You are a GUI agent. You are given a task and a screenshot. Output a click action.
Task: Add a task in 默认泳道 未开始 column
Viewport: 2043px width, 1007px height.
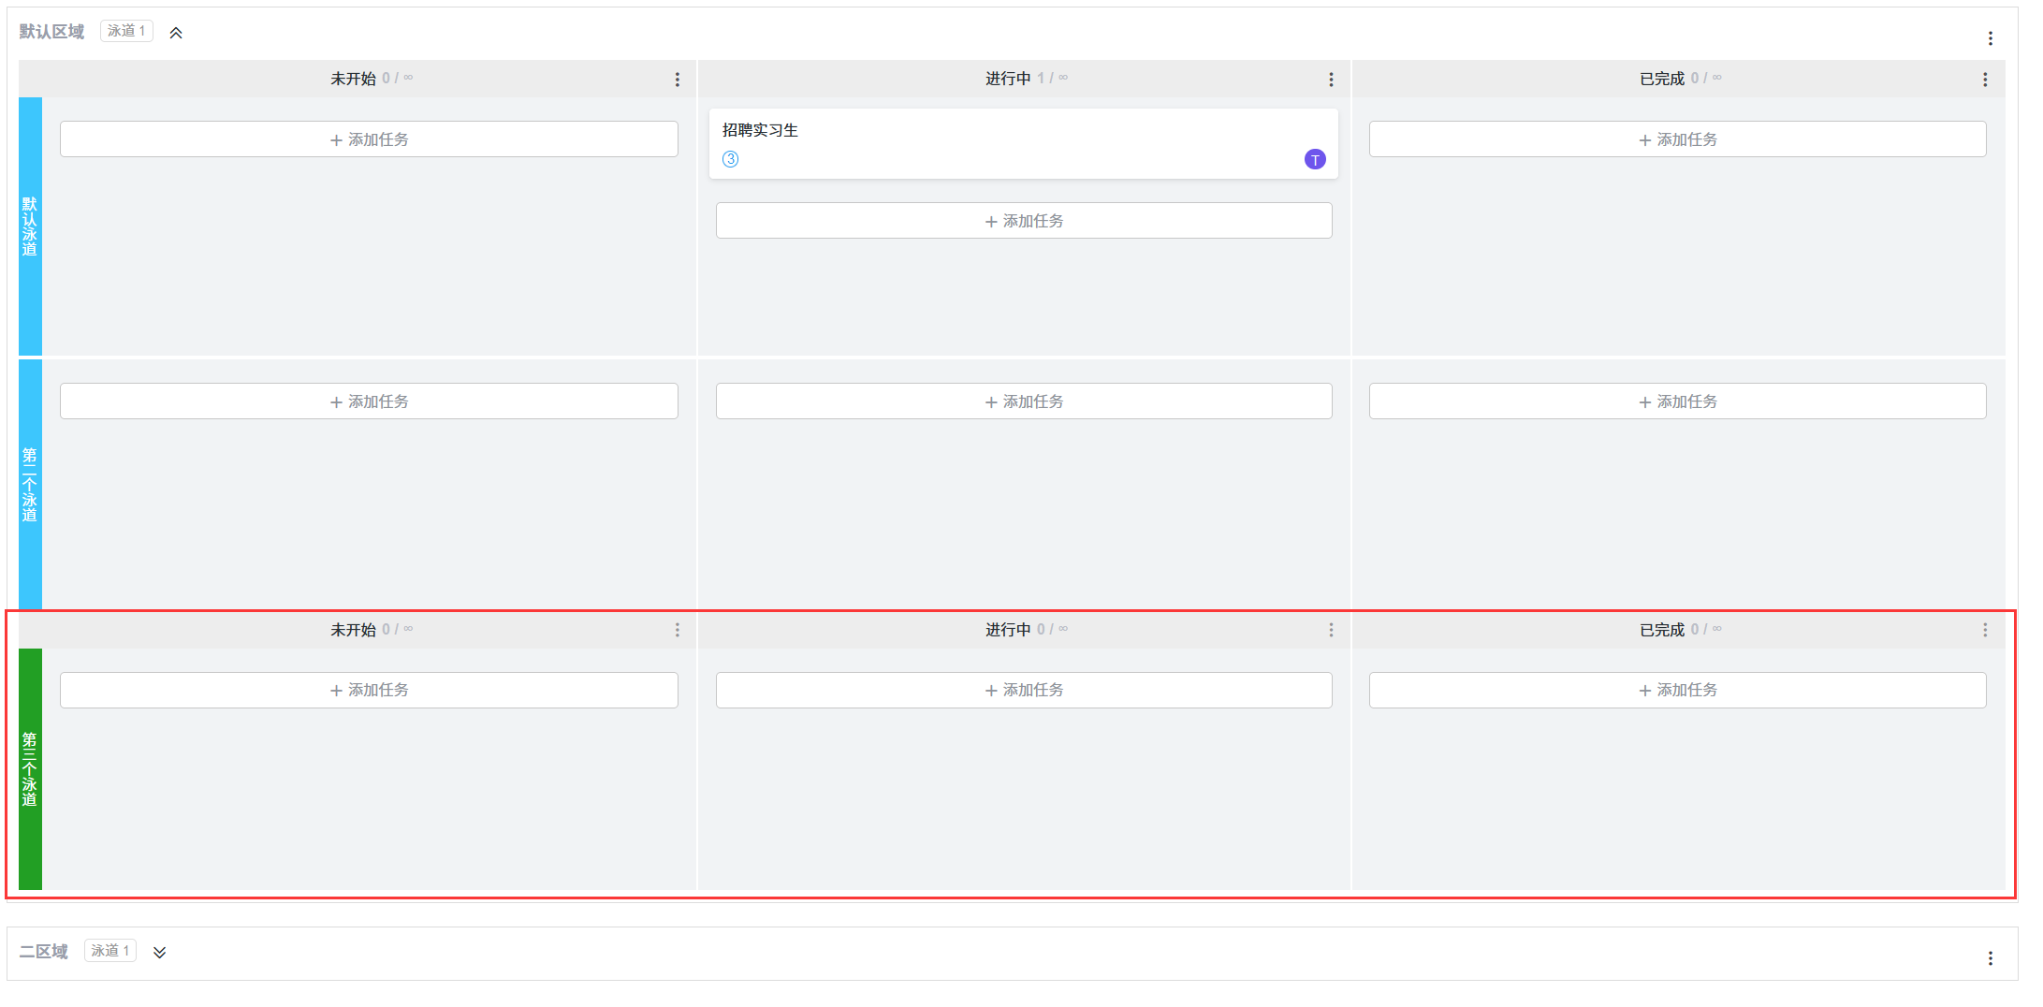(x=369, y=139)
